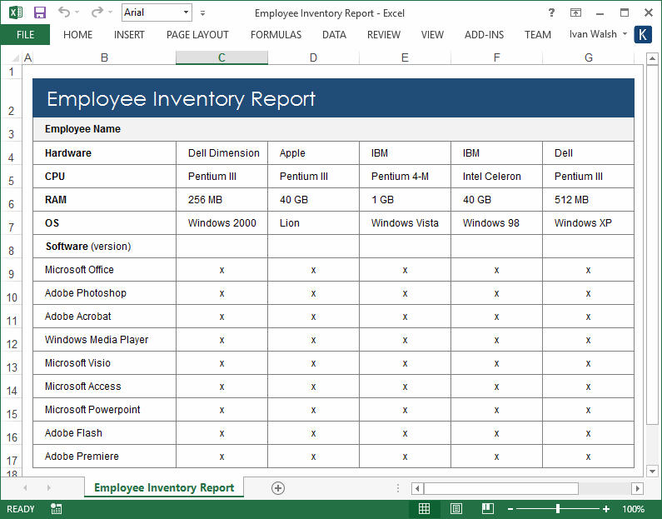Select column D header
This screenshot has width=662, height=519.
(x=313, y=57)
